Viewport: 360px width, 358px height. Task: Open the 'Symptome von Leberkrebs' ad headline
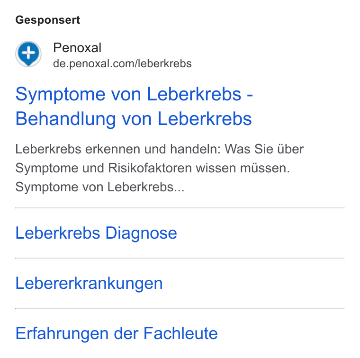tap(134, 107)
